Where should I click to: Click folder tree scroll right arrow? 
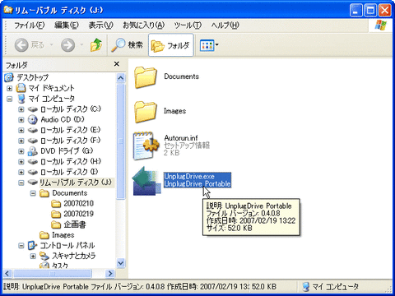pyautogui.click(x=110, y=273)
